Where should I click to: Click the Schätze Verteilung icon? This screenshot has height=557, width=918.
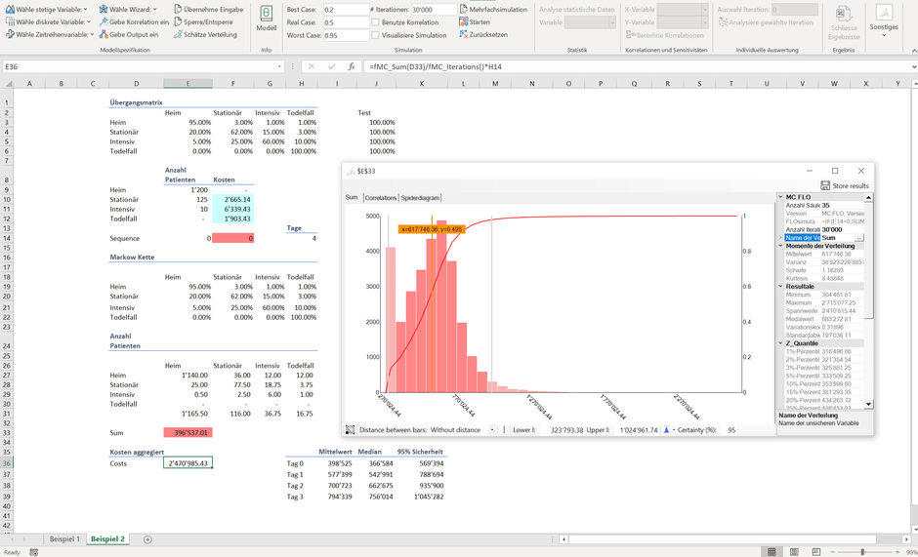(x=179, y=34)
